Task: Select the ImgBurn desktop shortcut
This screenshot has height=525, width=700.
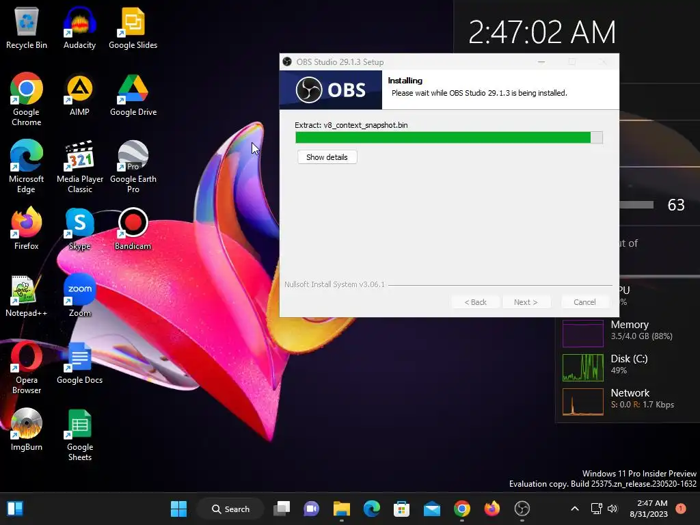Action: (27, 430)
